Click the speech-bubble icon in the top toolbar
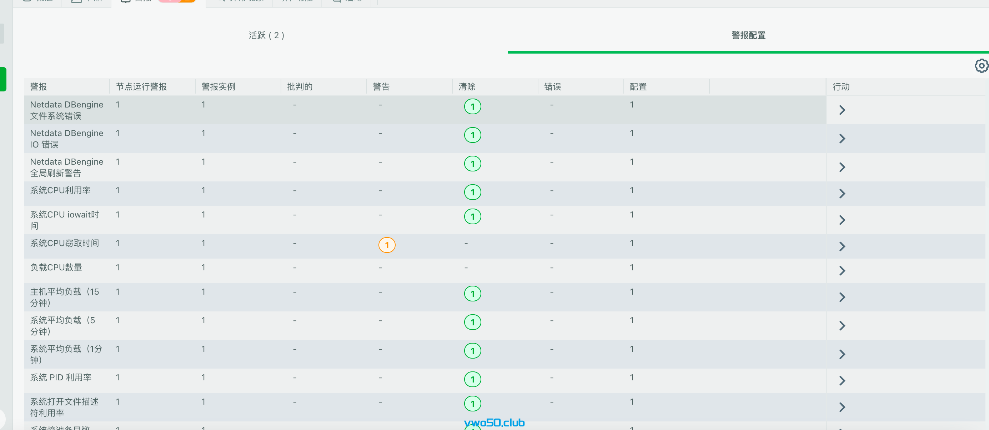The width and height of the screenshot is (989, 430). (x=336, y=1)
